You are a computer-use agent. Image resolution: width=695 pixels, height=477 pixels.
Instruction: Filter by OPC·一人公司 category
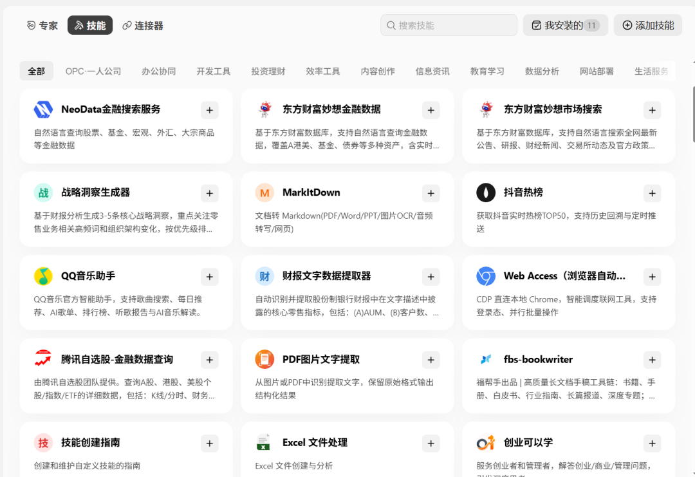[x=93, y=71]
